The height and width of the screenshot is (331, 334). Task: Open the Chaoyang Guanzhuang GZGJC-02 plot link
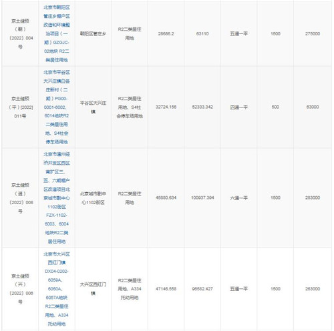pos(57,33)
